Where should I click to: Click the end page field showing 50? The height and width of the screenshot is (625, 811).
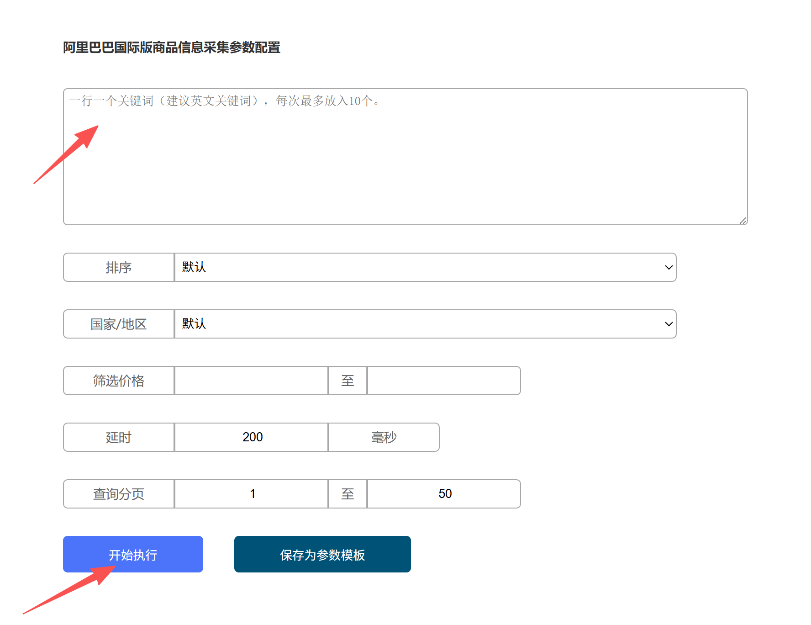[x=444, y=494]
